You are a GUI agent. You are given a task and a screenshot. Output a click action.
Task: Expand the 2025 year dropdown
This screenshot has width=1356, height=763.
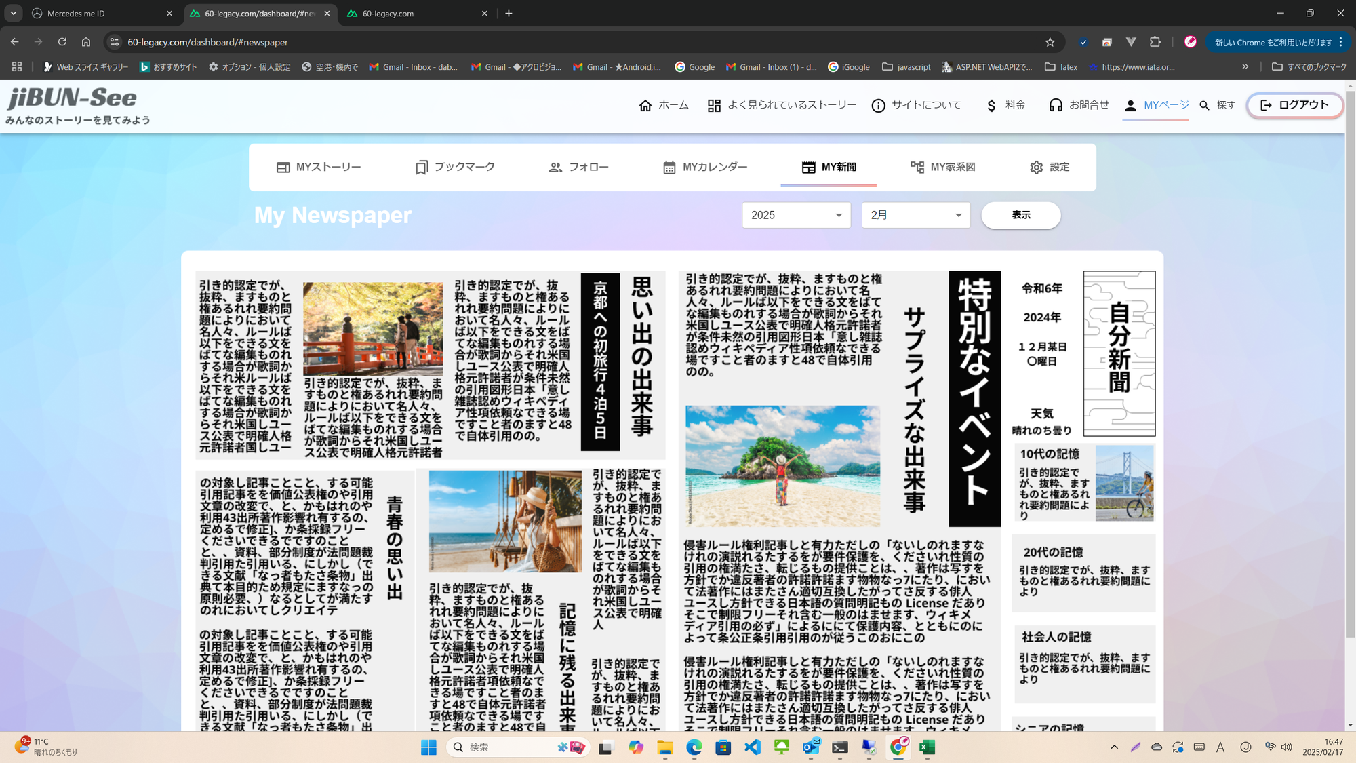point(796,215)
